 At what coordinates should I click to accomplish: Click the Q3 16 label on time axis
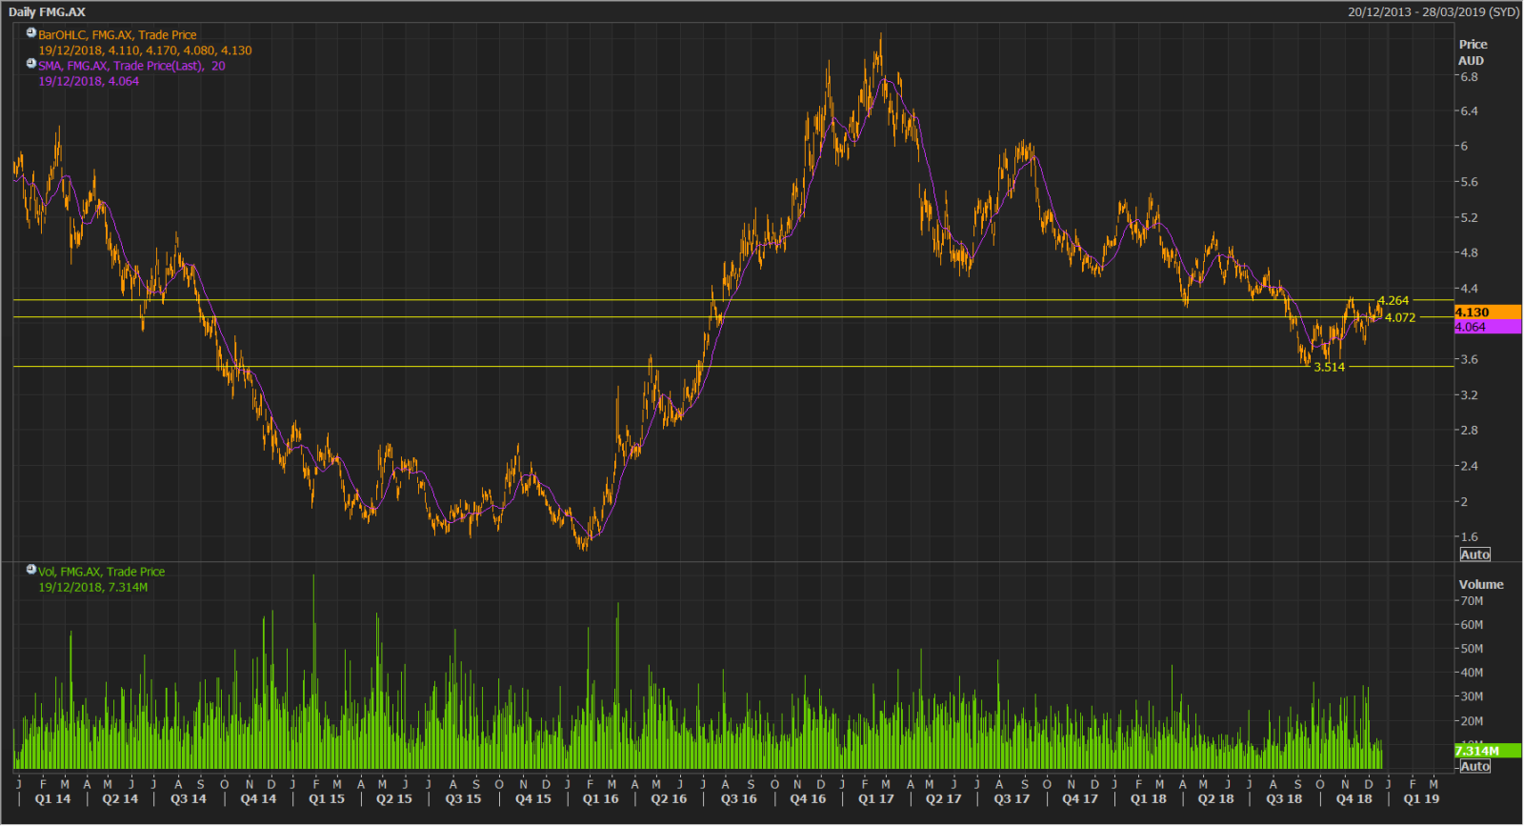point(738,799)
